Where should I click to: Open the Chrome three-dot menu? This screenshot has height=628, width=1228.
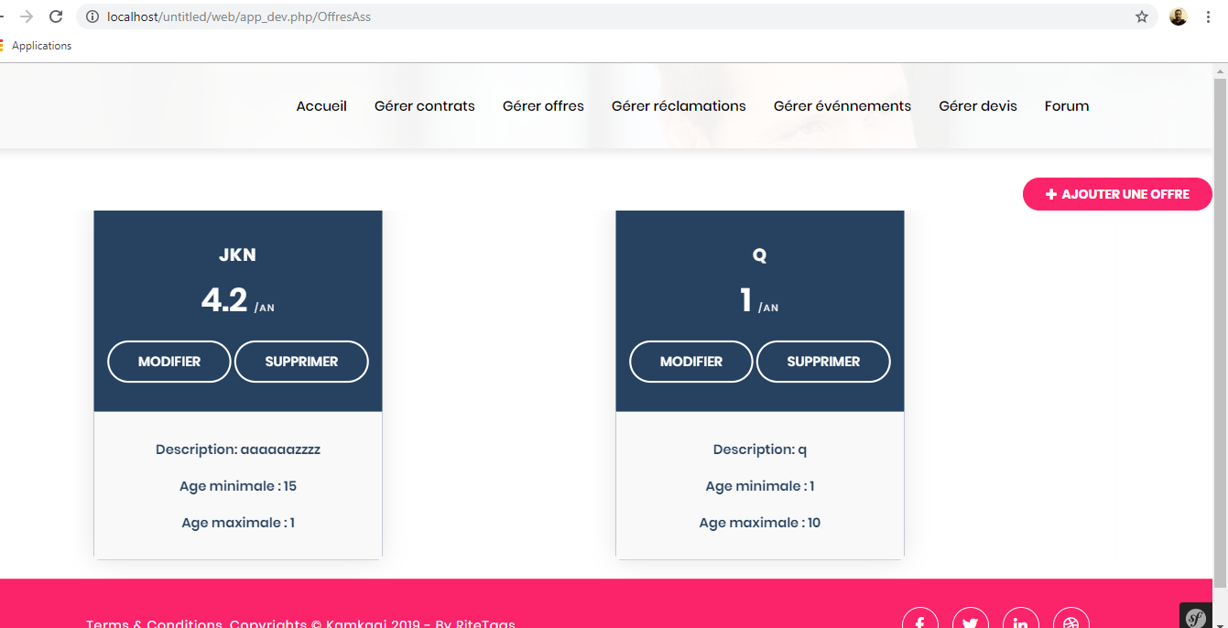(x=1208, y=16)
